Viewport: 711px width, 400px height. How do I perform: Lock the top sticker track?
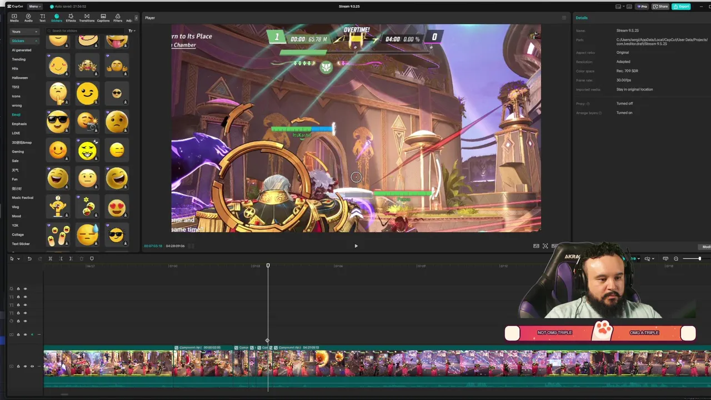(x=18, y=289)
